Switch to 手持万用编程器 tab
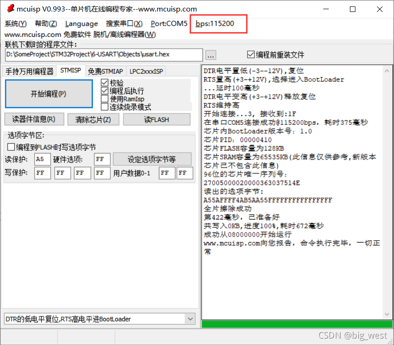The image size is (394, 345). tap(29, 71)
